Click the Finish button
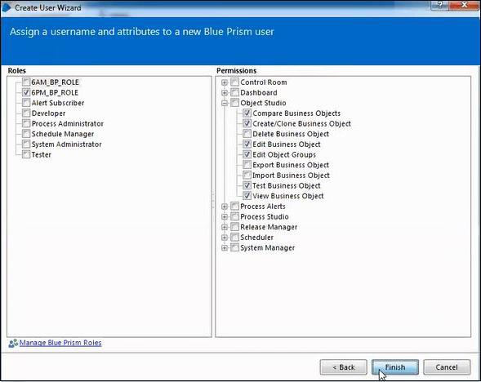Viewport: 481px width, 382px height. [395, 367]
